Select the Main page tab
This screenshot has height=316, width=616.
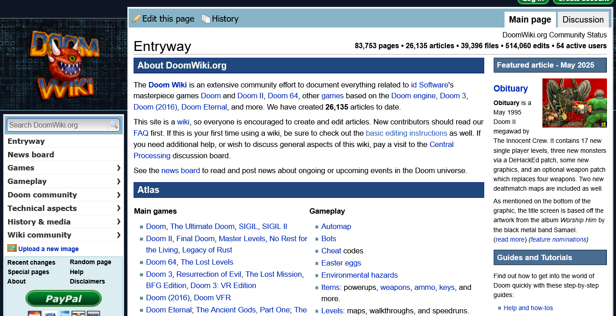pyautogui.click(x=530, y=20)
